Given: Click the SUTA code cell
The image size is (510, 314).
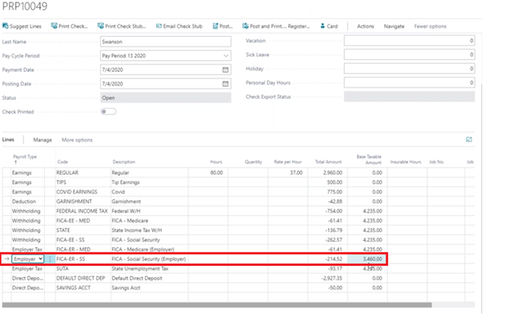Looking at the screenshot, I should point(83,268).
